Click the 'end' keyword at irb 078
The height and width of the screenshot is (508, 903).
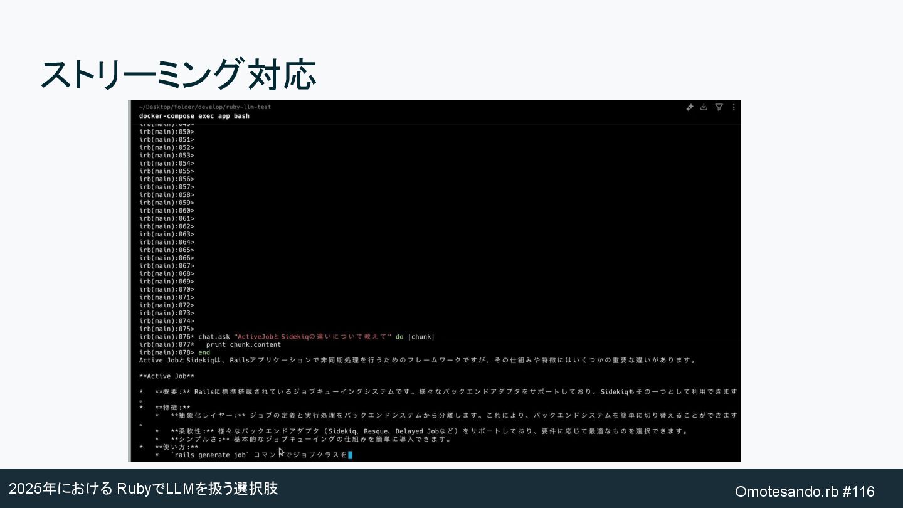click(204, 352)
